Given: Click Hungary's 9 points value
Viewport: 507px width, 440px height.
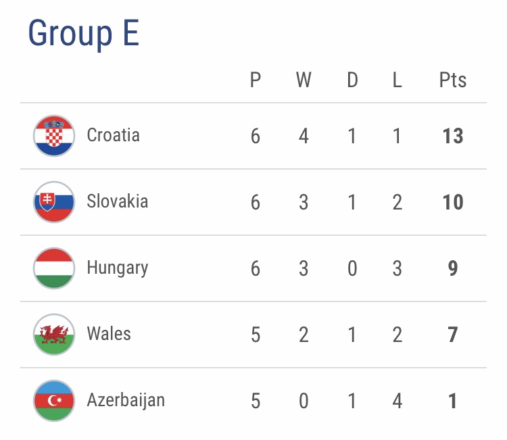Looking at the screenshot, I should tap(453, 268).
